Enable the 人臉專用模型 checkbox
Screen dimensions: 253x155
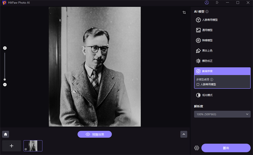click(x=198, y=84)
